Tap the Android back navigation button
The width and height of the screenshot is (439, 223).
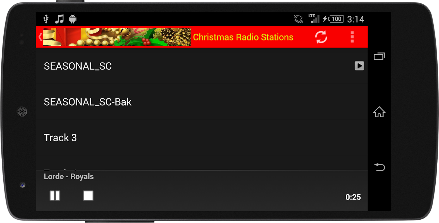click(380, 167)
